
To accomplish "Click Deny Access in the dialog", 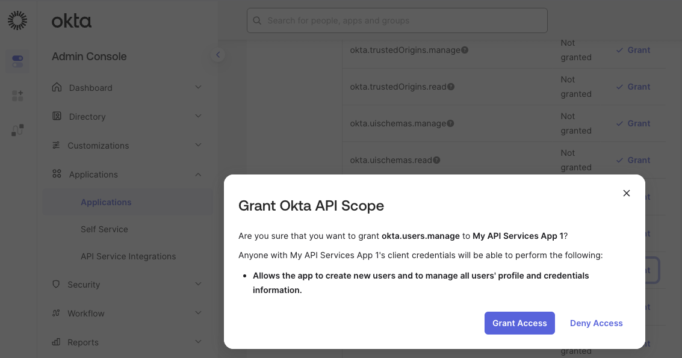I will click(x=597, y=323).
